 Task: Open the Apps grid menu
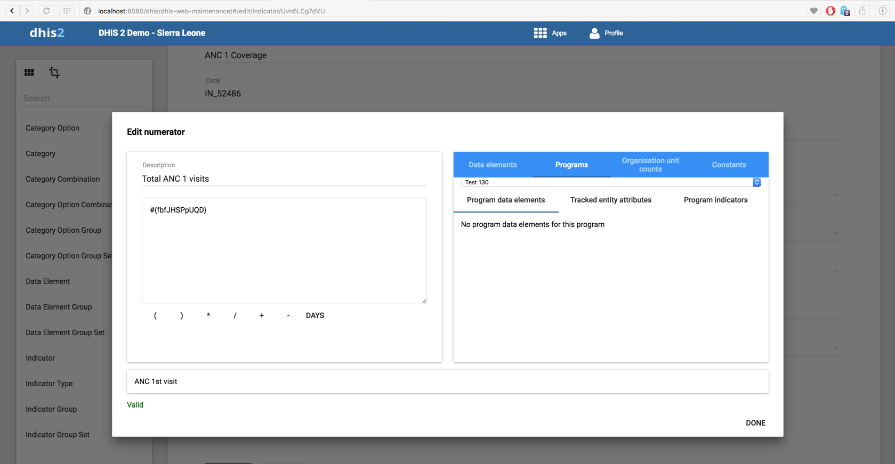click(x=550, y=33)
